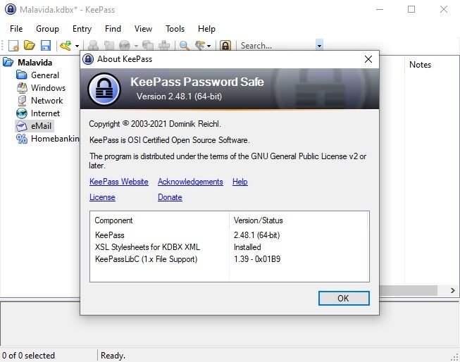This screenshot has width=460, height=362.
Task: Open the Find menu
Action: click(x=113, y=29)
